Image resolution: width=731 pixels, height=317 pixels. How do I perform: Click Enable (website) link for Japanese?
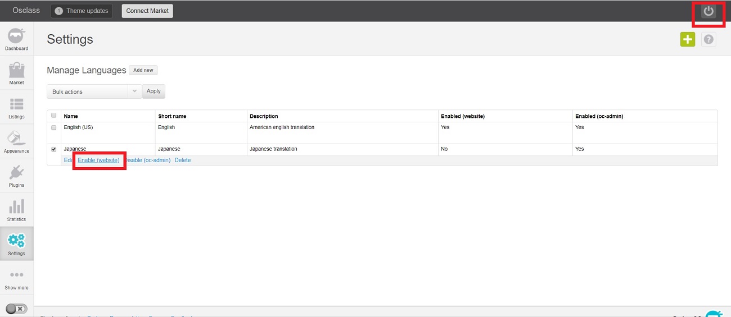pos(98,160)
